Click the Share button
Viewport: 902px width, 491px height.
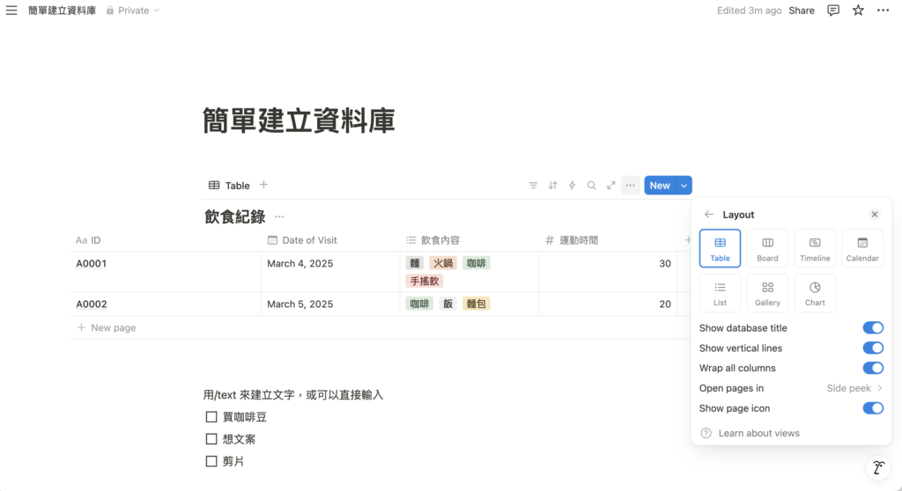801,11
